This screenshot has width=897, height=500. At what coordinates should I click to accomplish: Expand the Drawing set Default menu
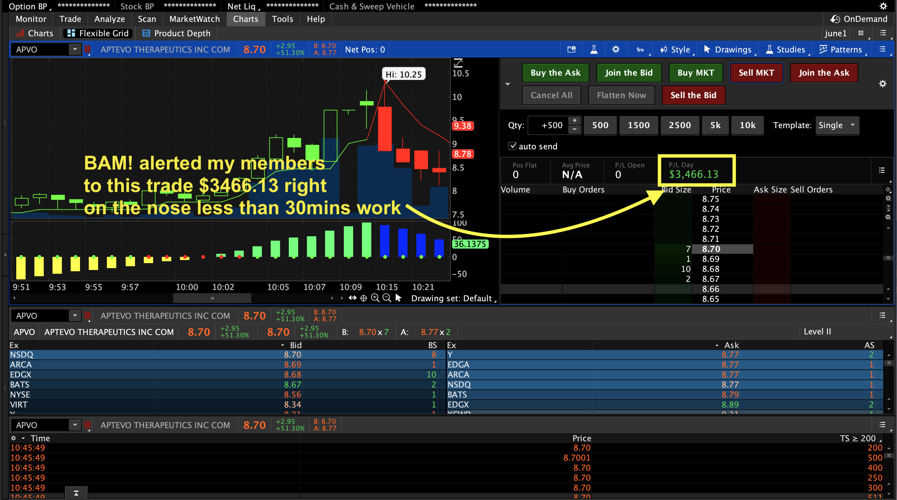(453, 298)
